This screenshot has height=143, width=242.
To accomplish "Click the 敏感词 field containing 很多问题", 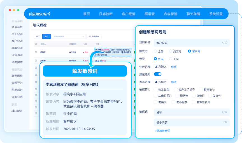I will coord(192,123).
